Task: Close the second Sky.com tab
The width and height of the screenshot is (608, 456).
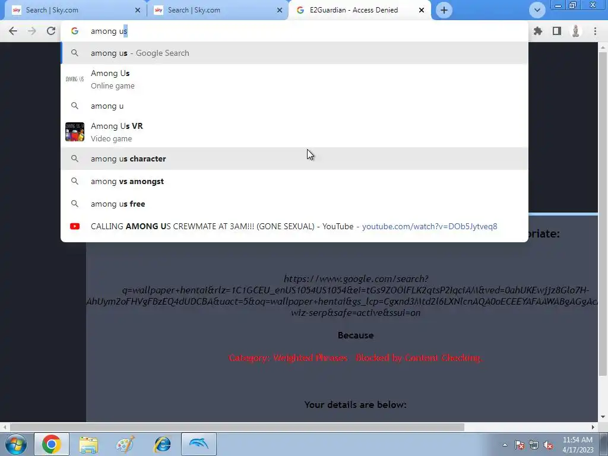Action: tap(280, 10)
